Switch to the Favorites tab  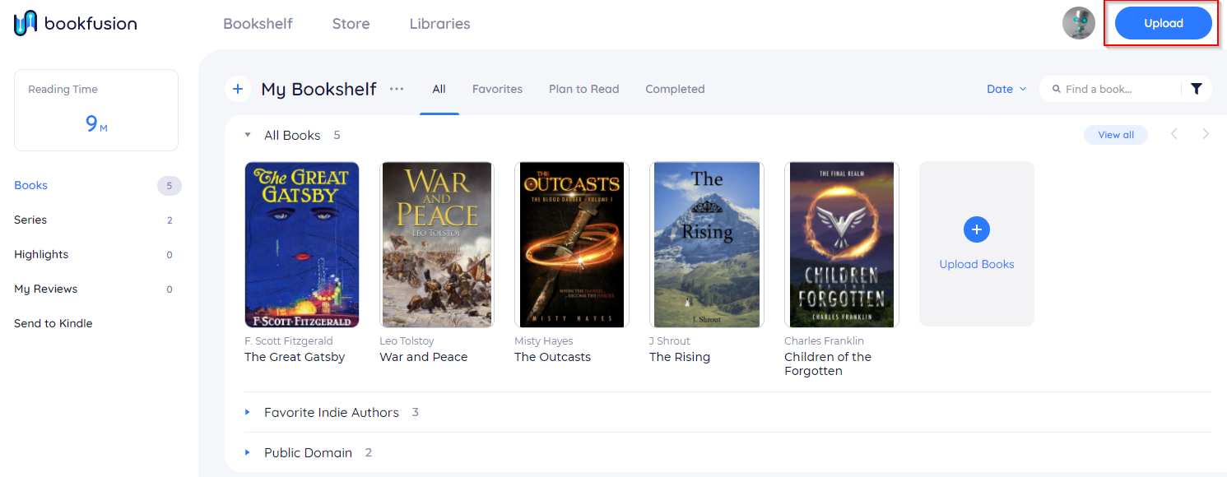pos(497,89)
